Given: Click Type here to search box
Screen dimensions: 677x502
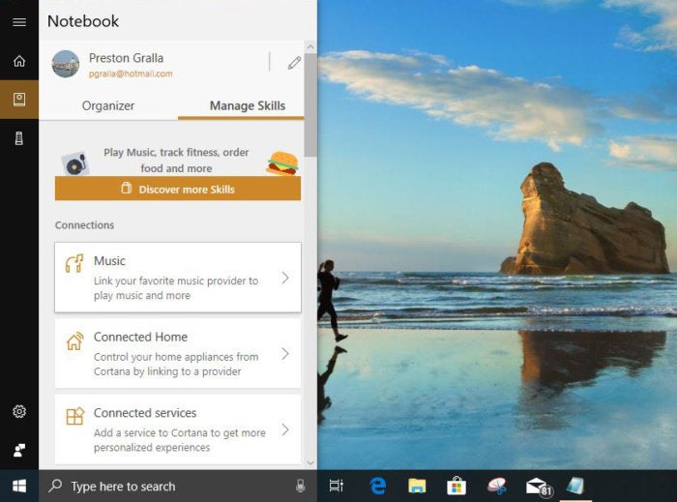Looking at the screenshot, I should pos(178,486).
